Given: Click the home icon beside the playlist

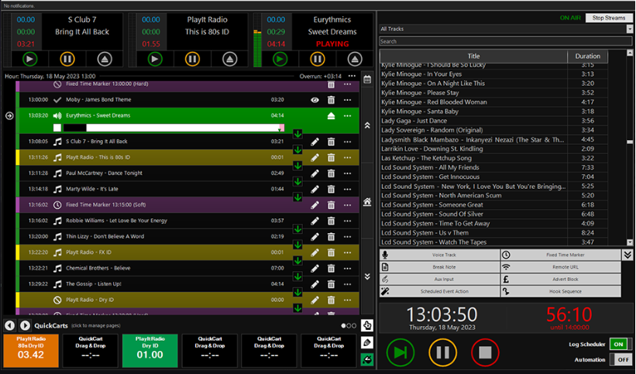Looking at the screenshot, I should [x=366, y=201].
